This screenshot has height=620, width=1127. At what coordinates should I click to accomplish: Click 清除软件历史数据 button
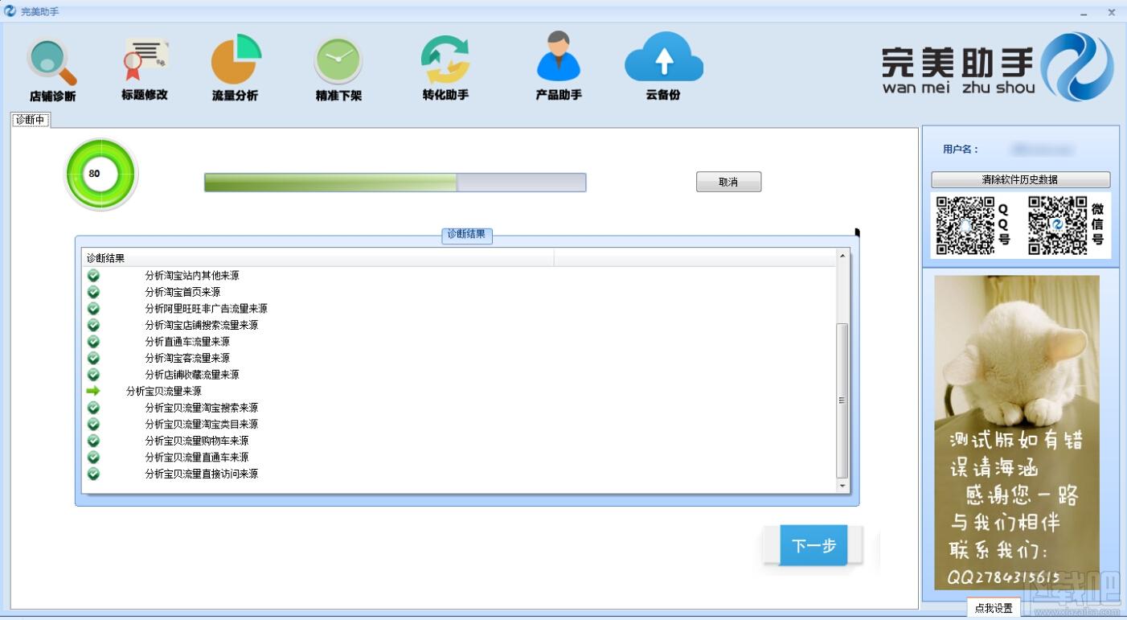point(1020,179)
